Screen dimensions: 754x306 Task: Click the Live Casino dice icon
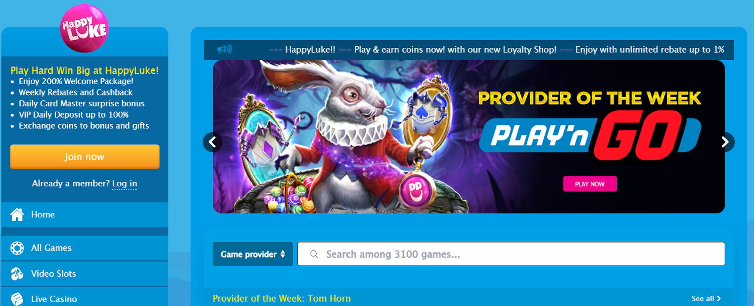click(x=17, y=299)
